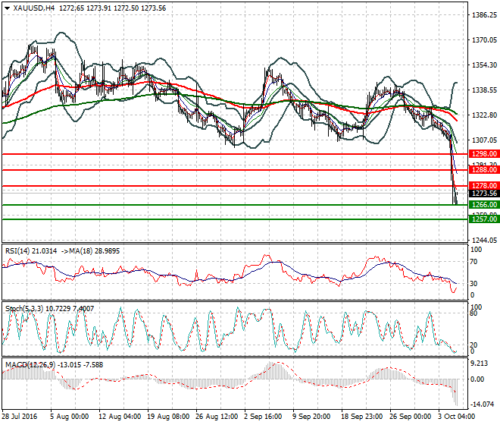Open the chart menu triangle beside XAUUSD
Viewport: 500px width, 425px height.
pyautogui.click(x=8, y=8)
